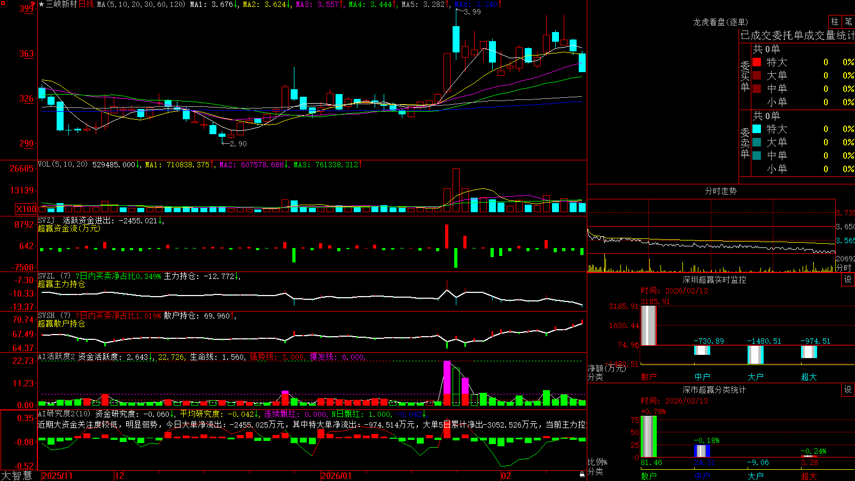Click the 超大 bar showing -974.51
The width and height of the screenshot is (855, 481).
tap(809, 352)
